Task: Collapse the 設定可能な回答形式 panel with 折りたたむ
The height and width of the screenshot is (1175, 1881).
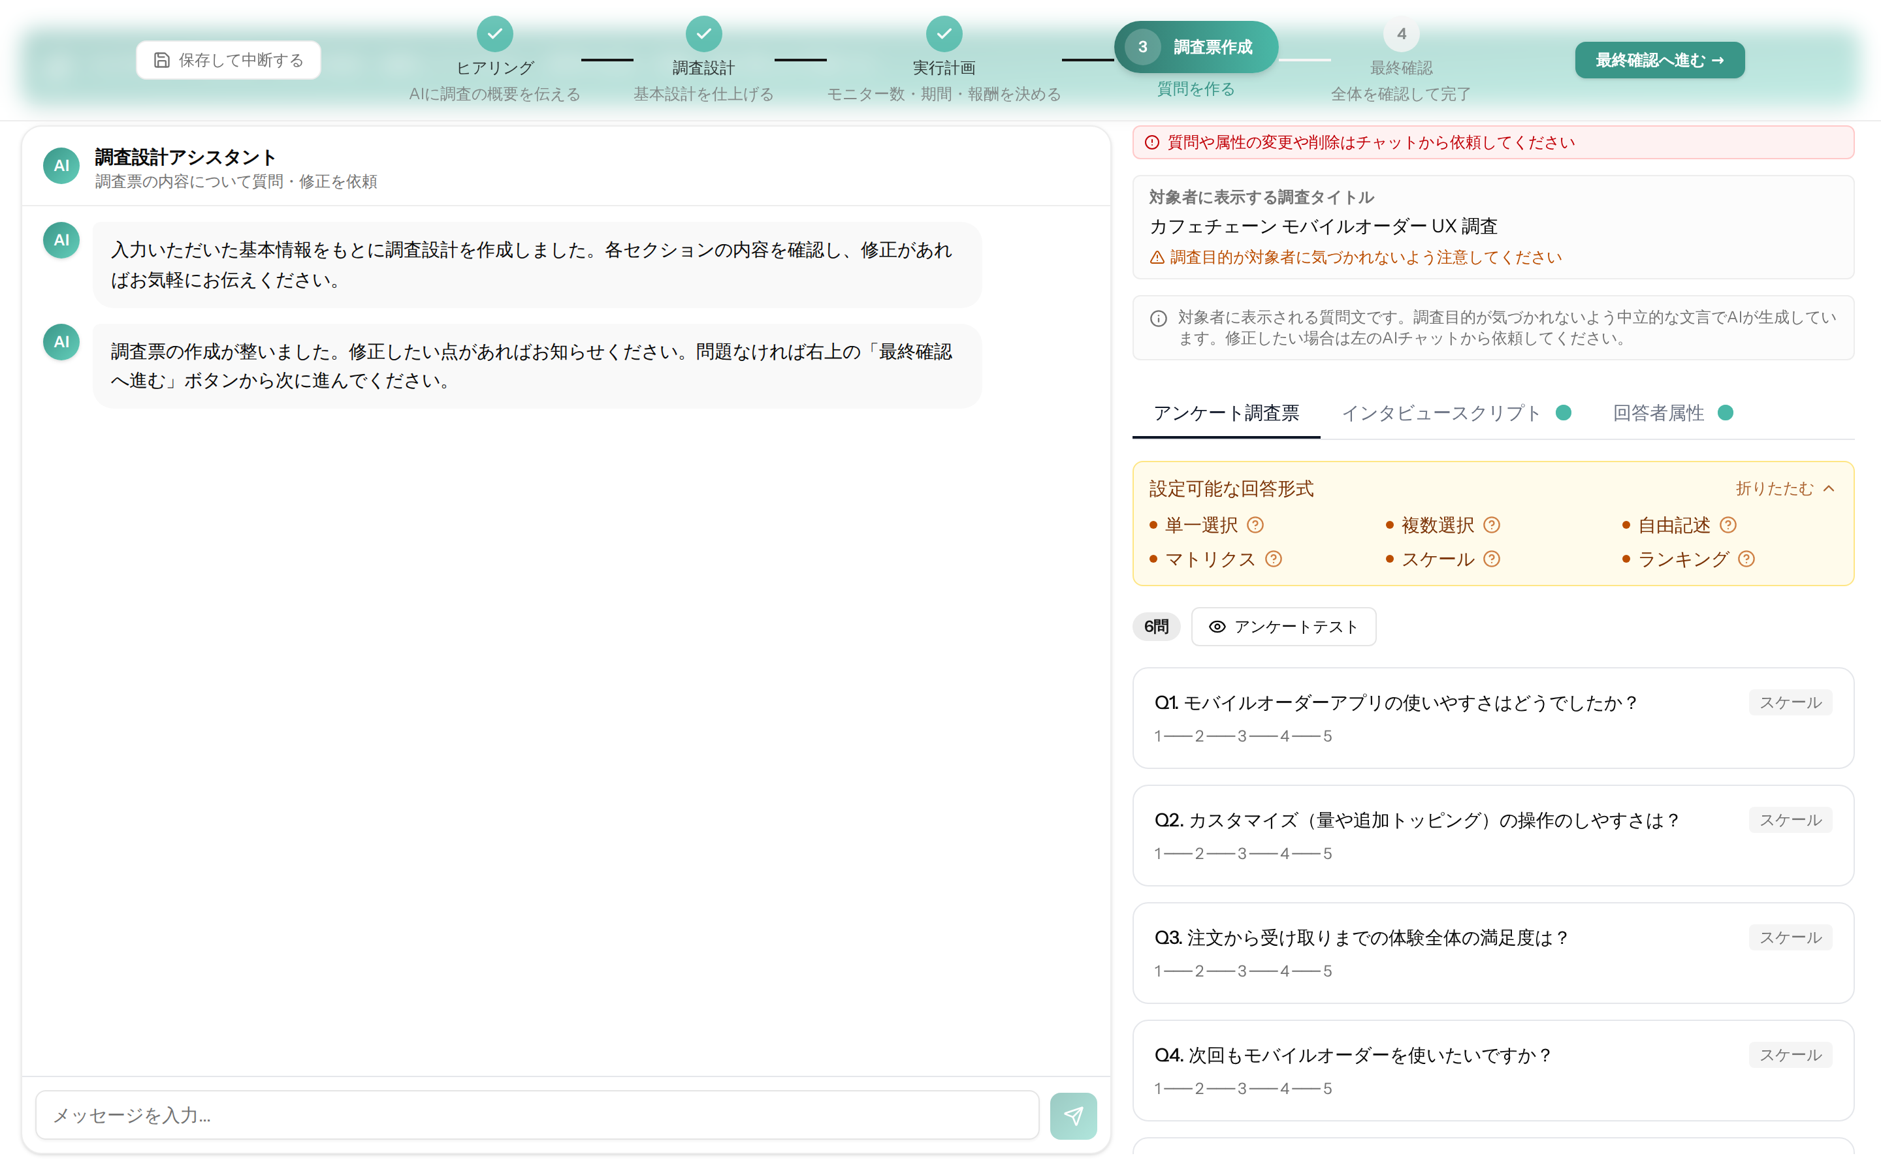Action: pos(1786,488)
